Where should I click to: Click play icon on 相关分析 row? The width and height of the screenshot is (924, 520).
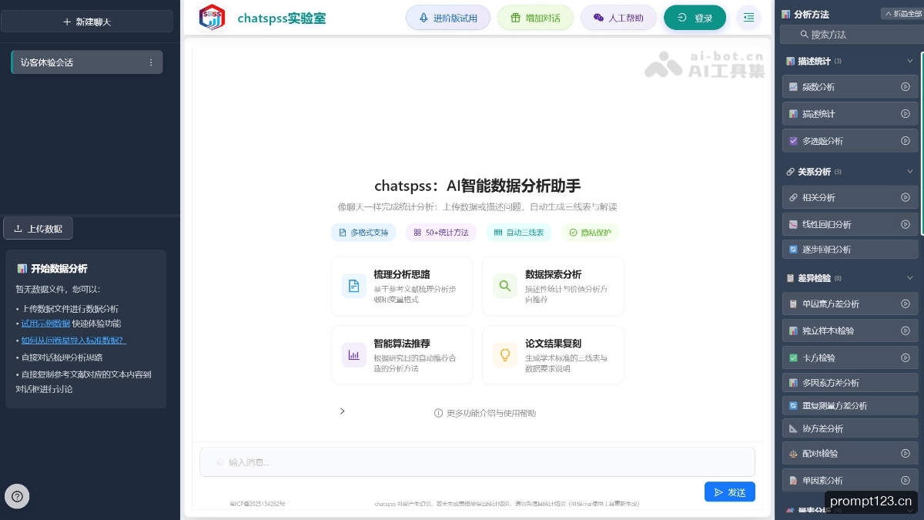pos(906,198)
